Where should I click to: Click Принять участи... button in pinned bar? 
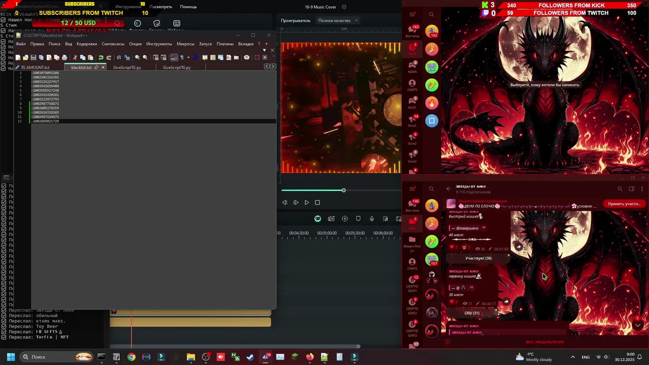pos(624,204)
